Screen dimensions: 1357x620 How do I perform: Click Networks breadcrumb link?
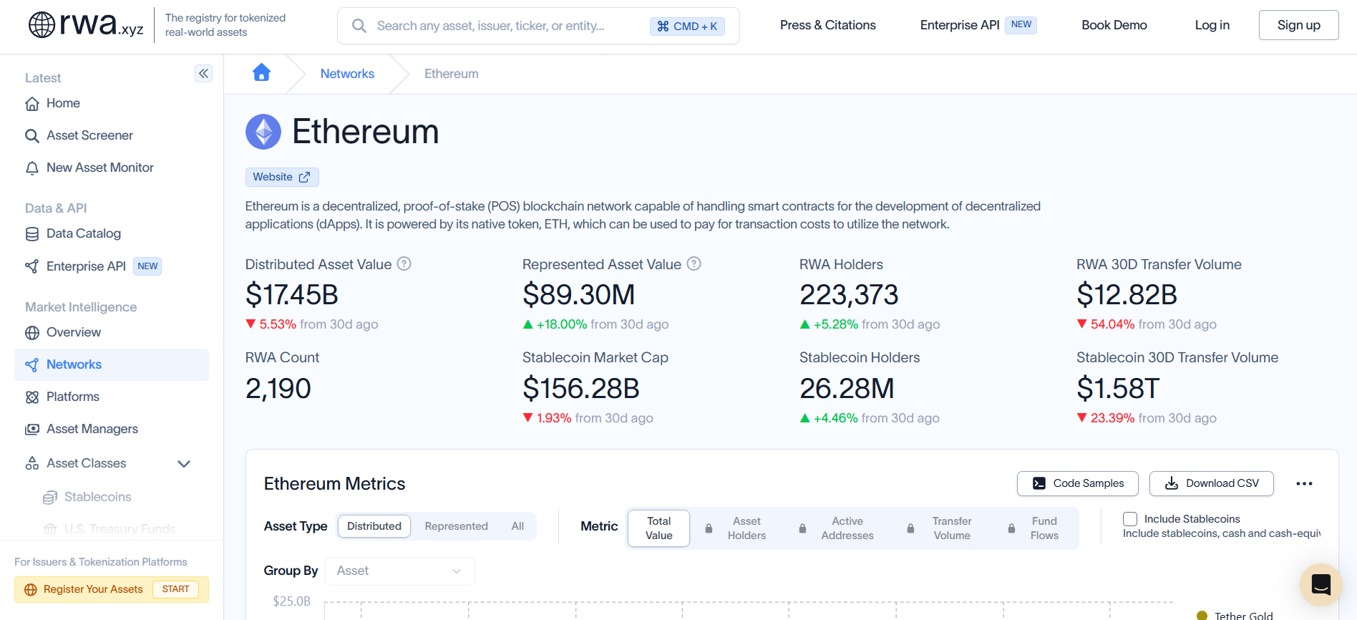347,74
